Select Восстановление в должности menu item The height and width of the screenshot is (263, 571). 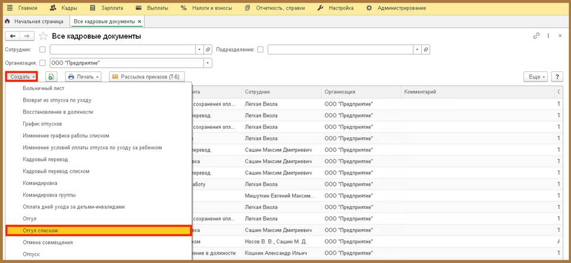[98, 112]
